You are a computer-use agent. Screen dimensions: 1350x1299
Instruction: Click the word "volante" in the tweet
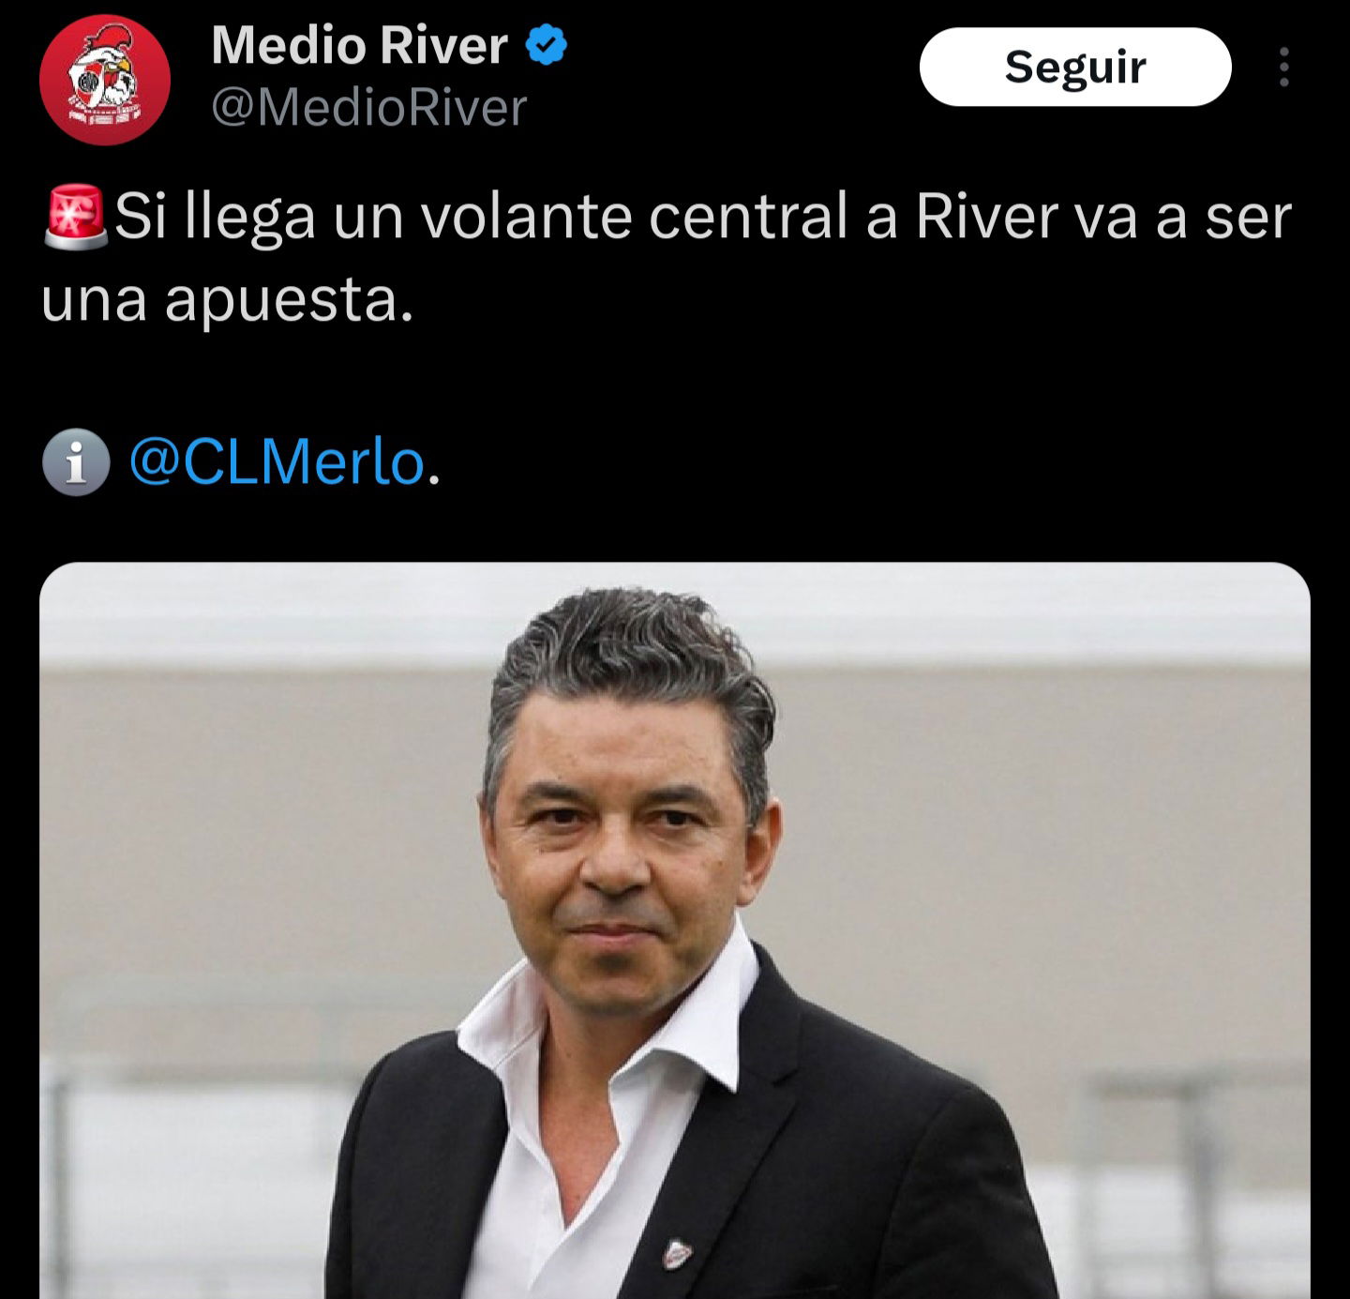tap(526, 217)
